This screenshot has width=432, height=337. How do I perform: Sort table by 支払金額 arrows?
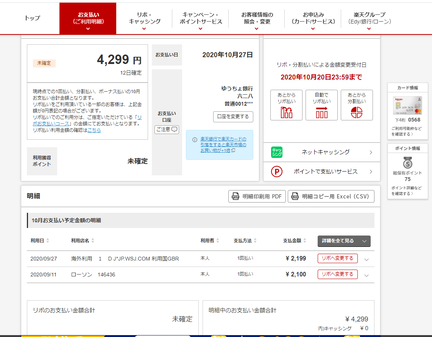click(305, 240)
